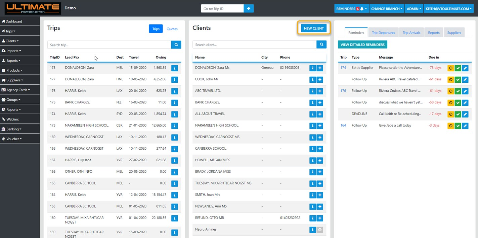Edit the DEADLINE reminder with the pencil icon
This screenshot has width=478, height=238.
point(465,114)
